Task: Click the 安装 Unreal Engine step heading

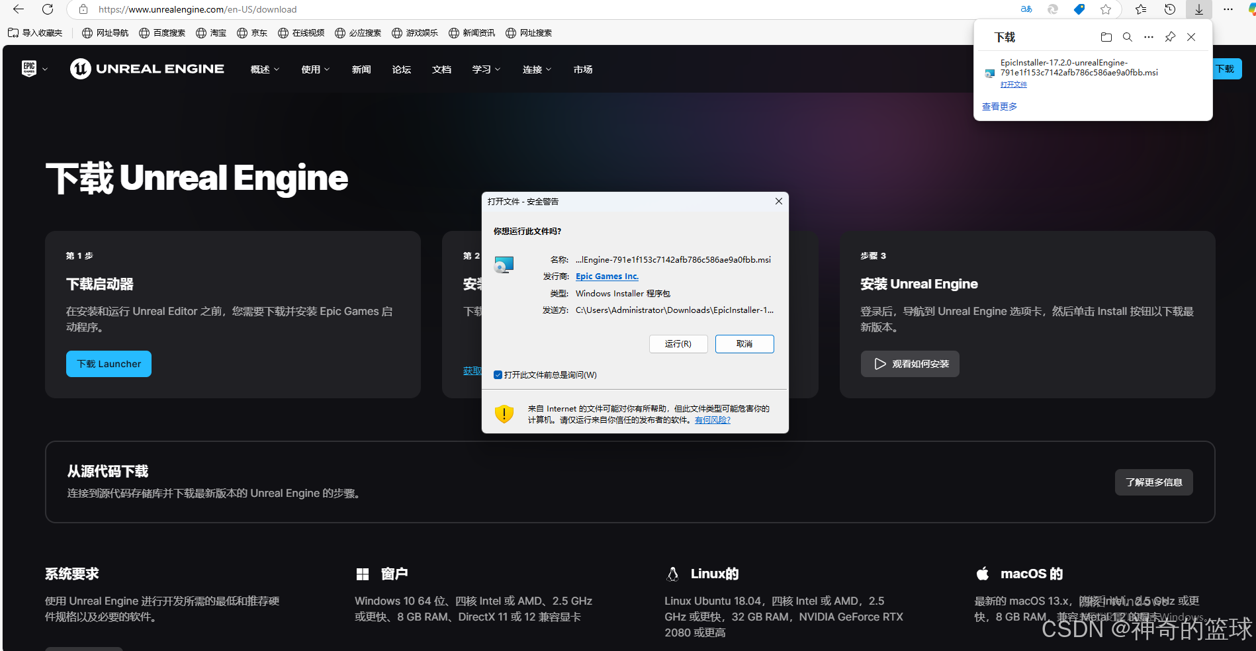Action: (919, 284)
